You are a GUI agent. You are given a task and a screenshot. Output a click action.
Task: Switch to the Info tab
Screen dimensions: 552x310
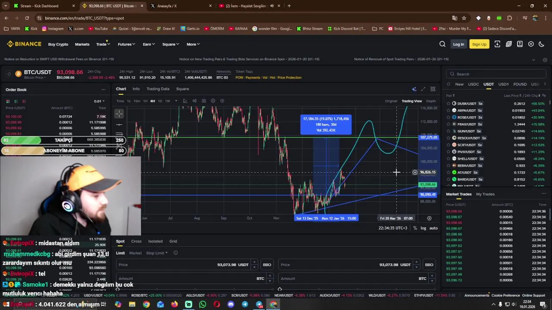click(x=136, y=89)
